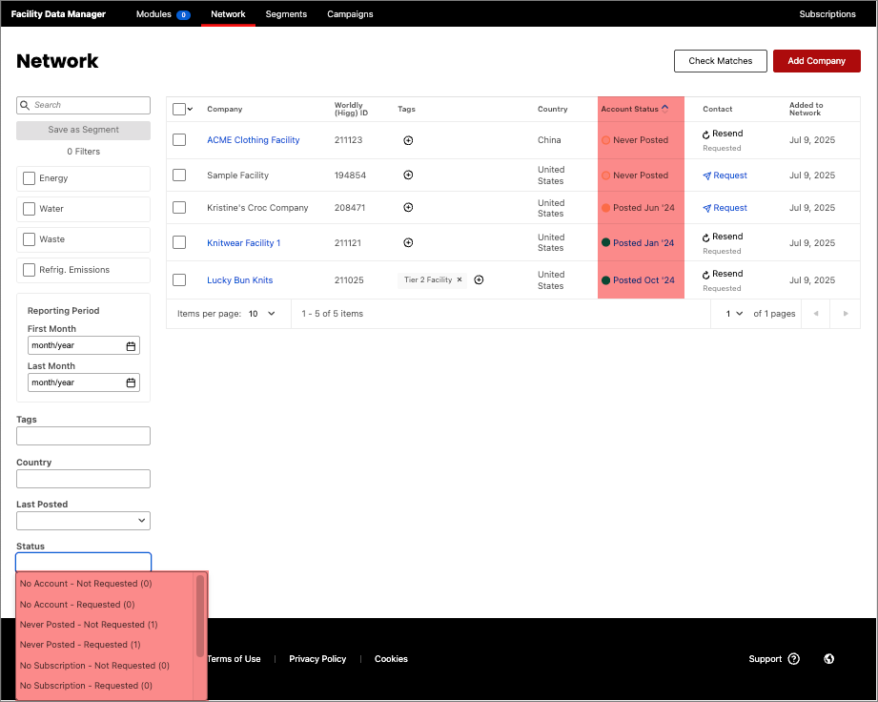
Task: Remove the Tier 2 Facility tag
Action: [459, 279]
